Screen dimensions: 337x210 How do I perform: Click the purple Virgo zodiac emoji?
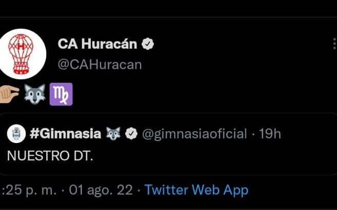(61, 94)
